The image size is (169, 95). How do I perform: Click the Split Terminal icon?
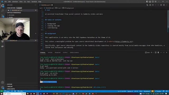click(156, 53)
